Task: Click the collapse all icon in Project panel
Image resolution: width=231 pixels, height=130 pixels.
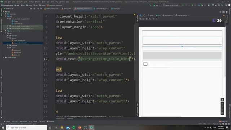Action: pyautogui.click(x=34, y=9)
